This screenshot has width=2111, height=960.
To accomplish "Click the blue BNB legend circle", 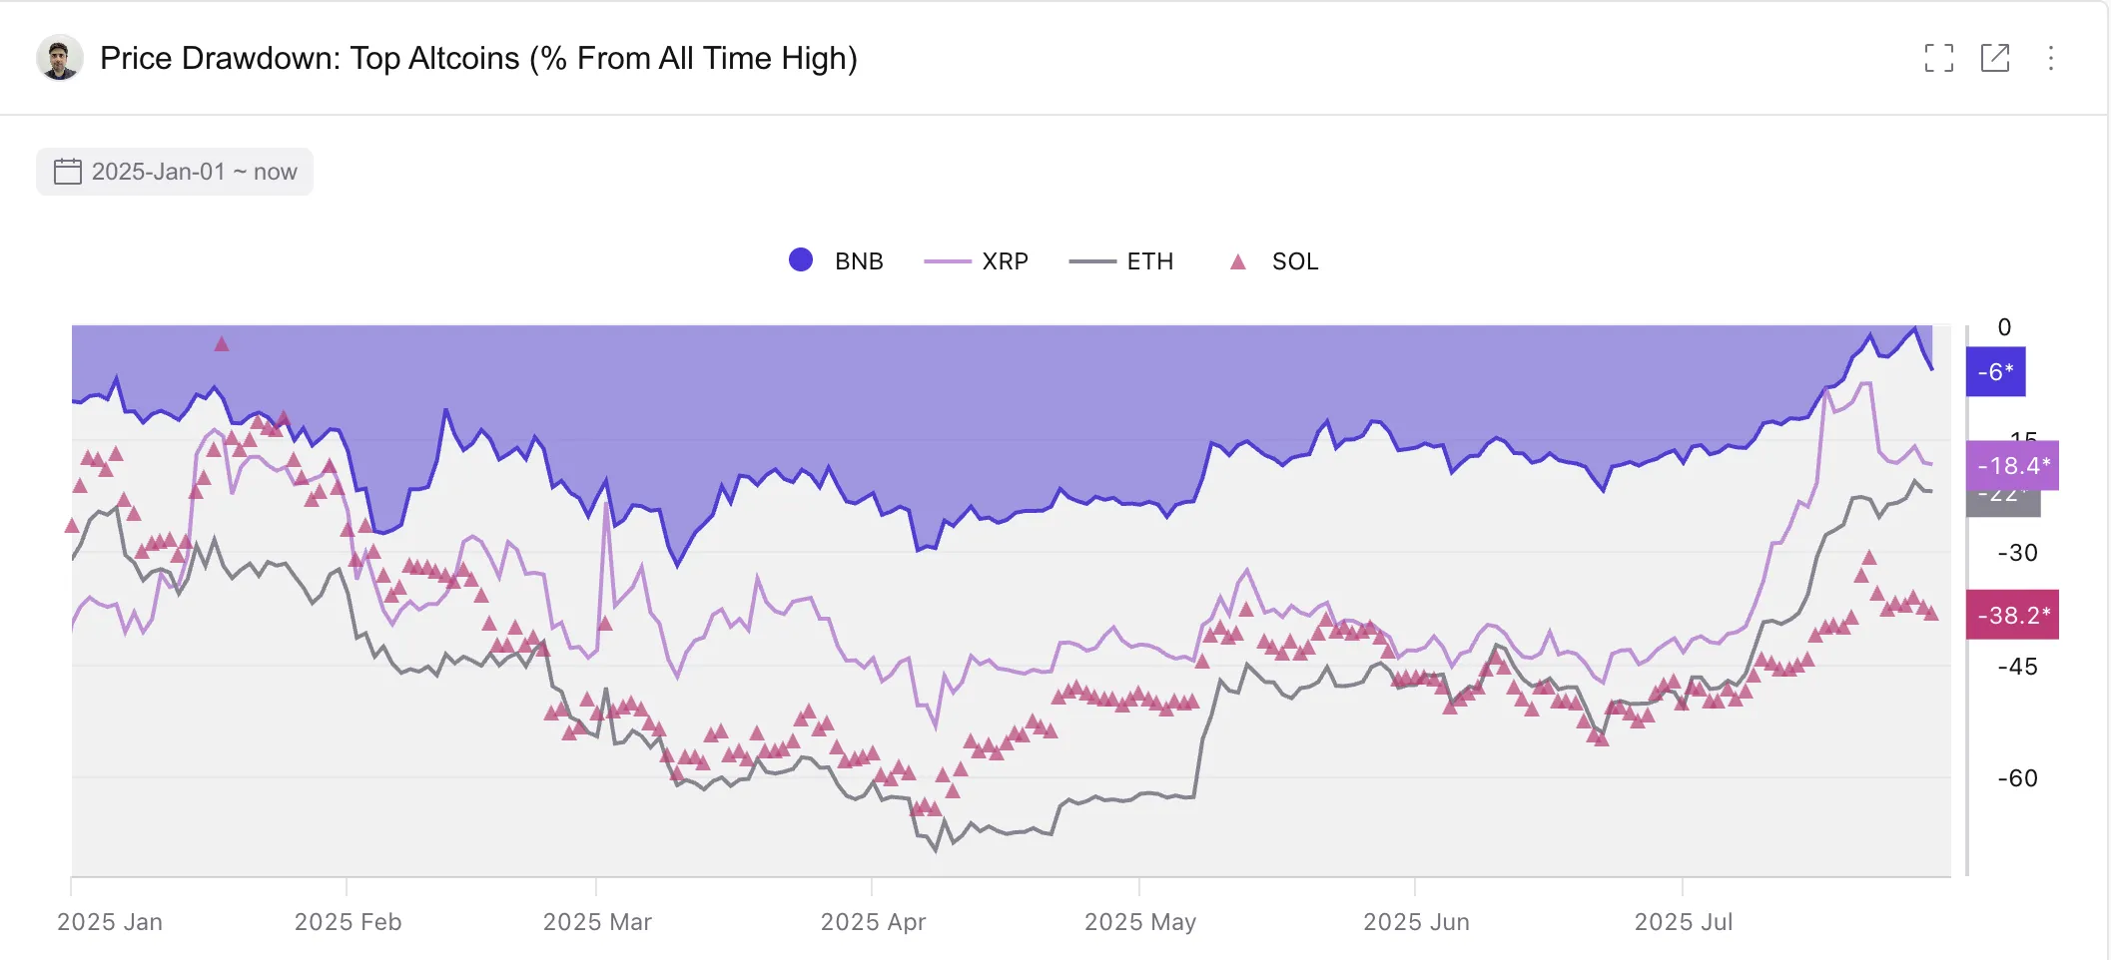I will [x=801, y=260].
